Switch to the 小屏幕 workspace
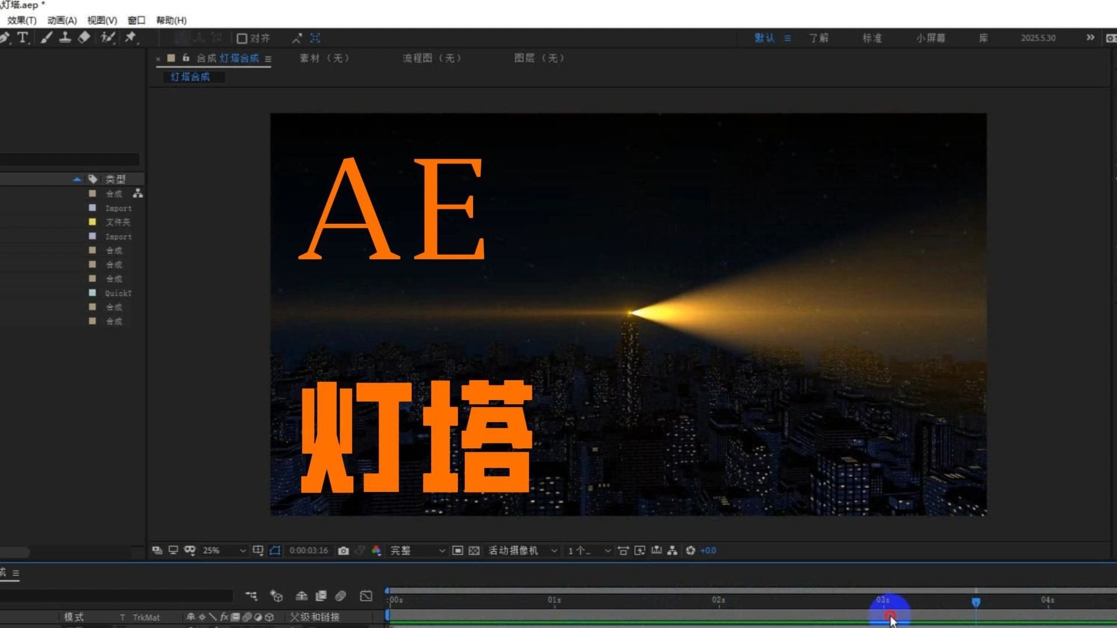The width and height of the screenshot is (1117, 628). click(931, 38)
